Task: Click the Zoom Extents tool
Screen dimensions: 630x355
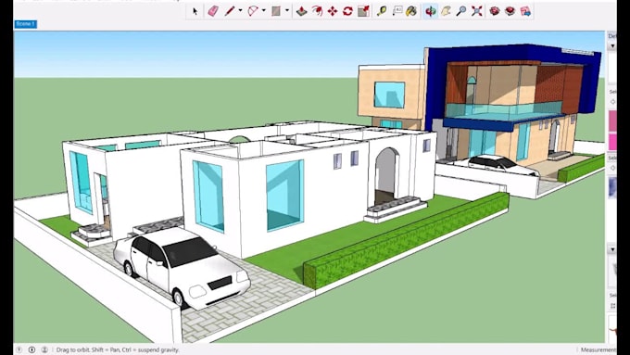Action: tap(477, 11)
